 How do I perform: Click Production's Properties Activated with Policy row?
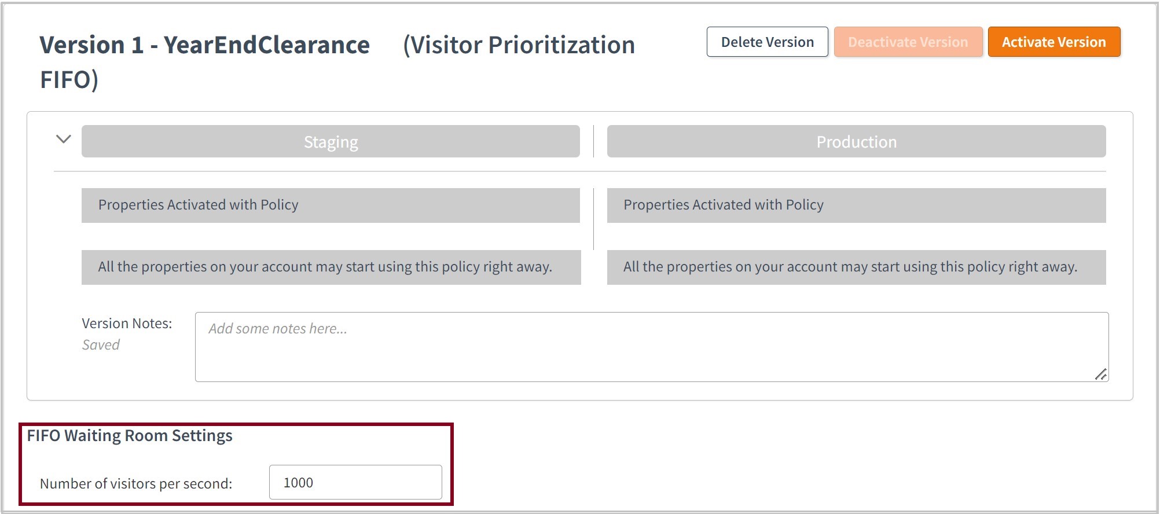pos(856,205)
